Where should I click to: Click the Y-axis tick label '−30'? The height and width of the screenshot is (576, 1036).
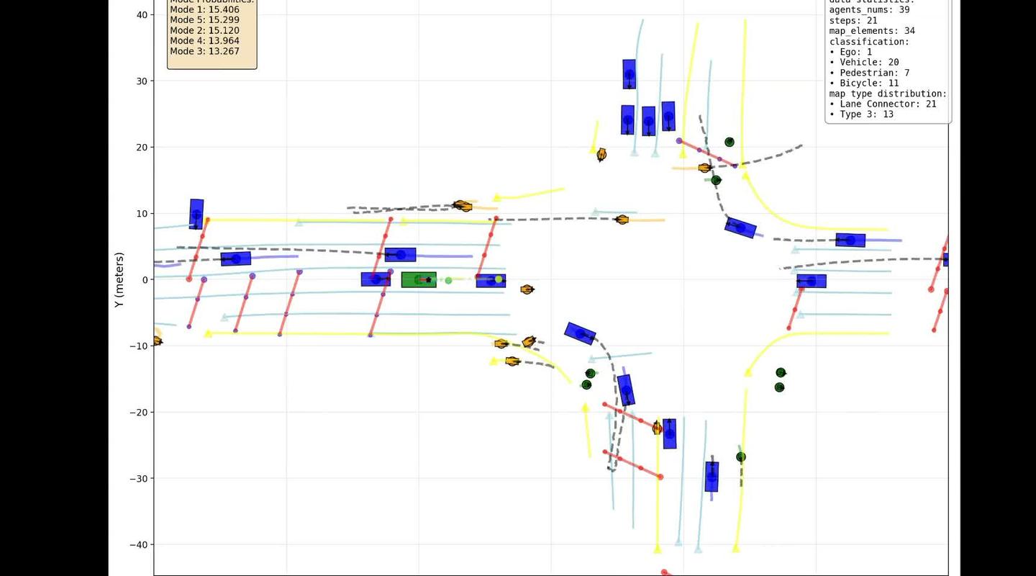(137, 479)
